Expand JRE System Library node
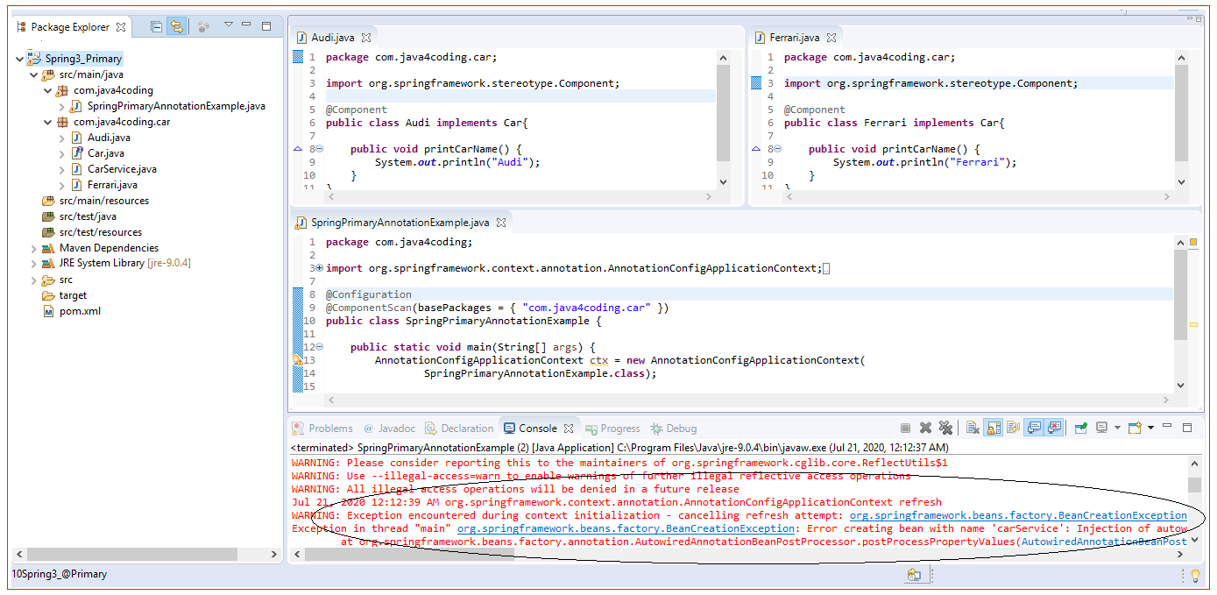 [34, 263]
